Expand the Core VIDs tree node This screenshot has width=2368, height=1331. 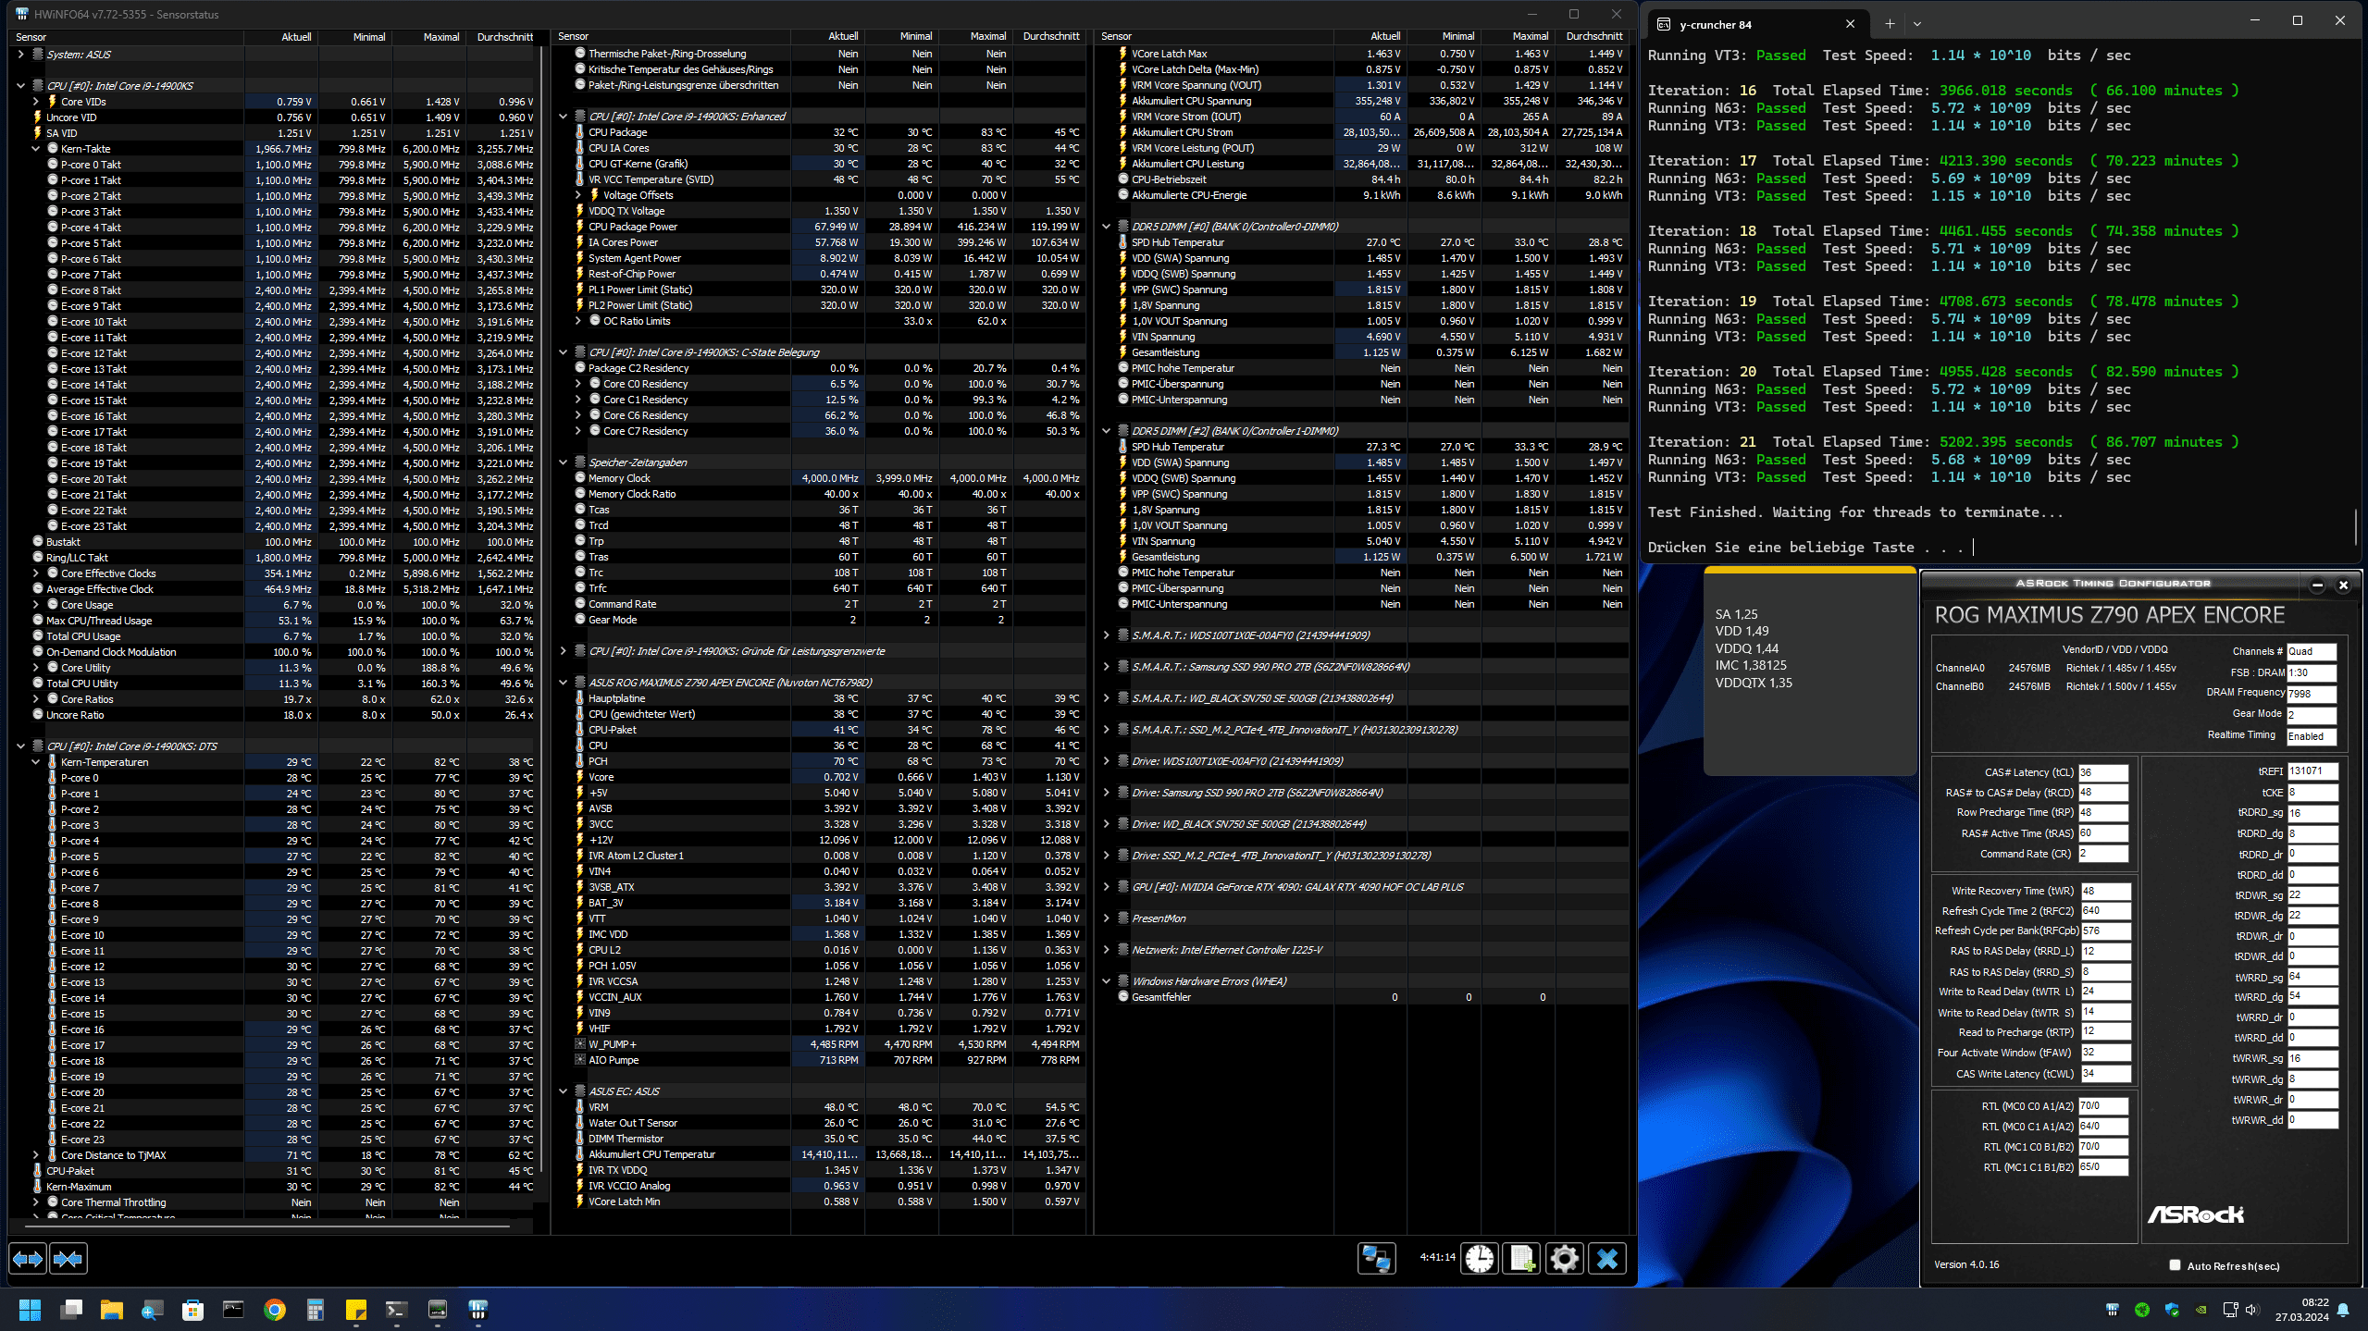[x=36, y=102]
